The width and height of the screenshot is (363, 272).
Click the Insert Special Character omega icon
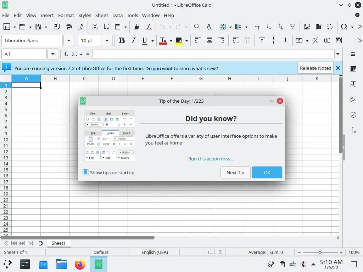click(x=344, y=27)
